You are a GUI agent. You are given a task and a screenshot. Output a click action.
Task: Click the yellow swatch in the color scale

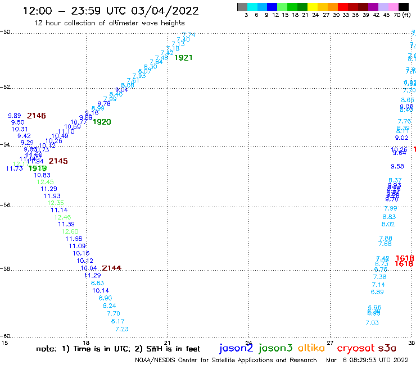tap(313, 7)
